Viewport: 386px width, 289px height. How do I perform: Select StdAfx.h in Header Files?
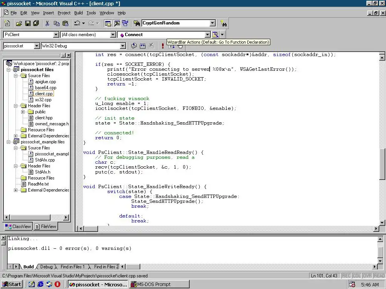(43, 172)
